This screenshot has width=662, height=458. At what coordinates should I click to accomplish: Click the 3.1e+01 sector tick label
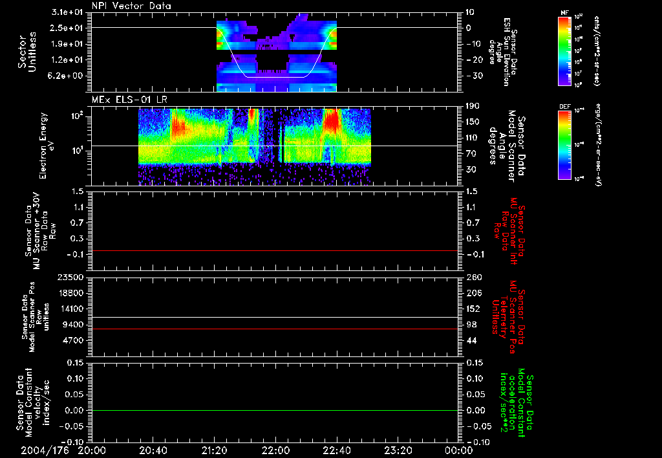(x=69, y=12)
